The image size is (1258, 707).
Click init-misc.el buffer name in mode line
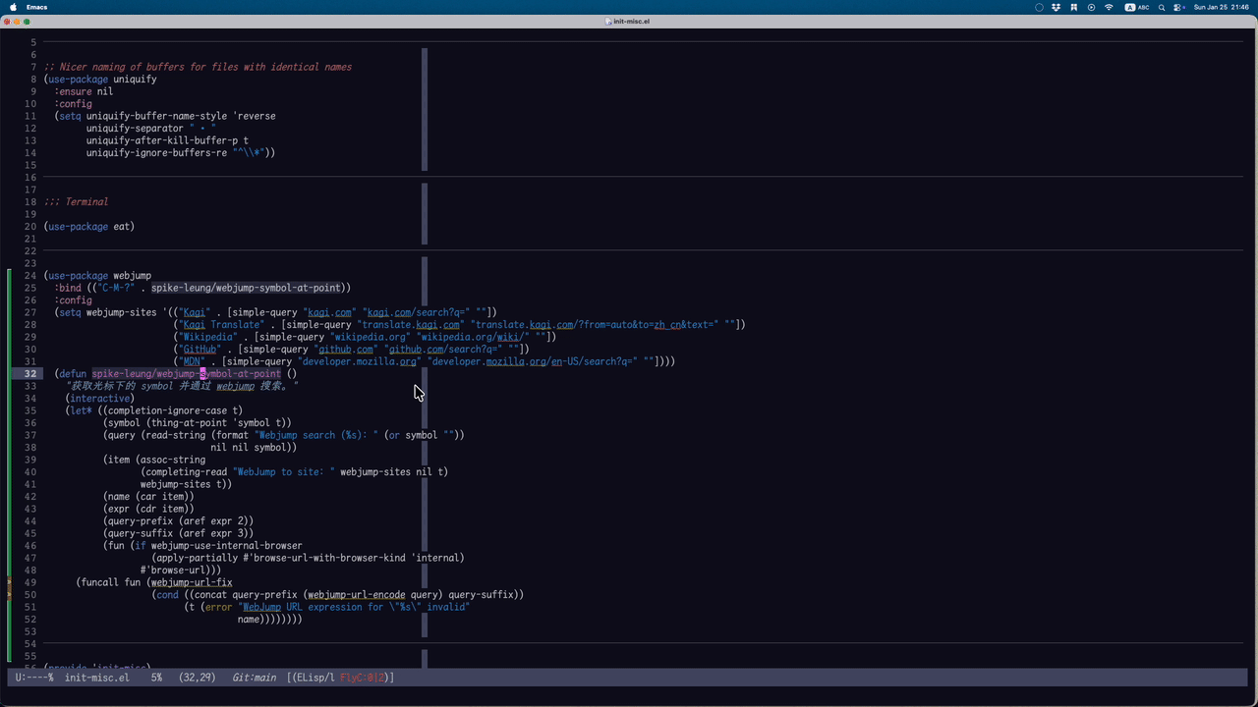[96, 678]
